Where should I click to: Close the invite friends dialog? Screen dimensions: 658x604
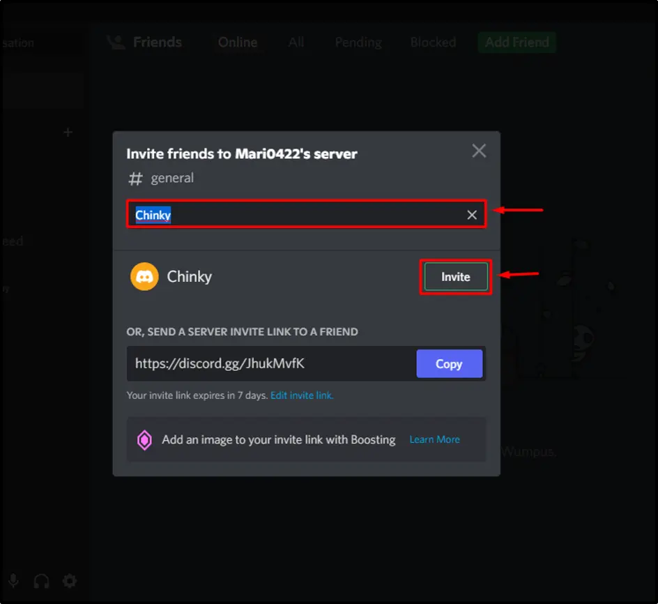coord(479,151)
